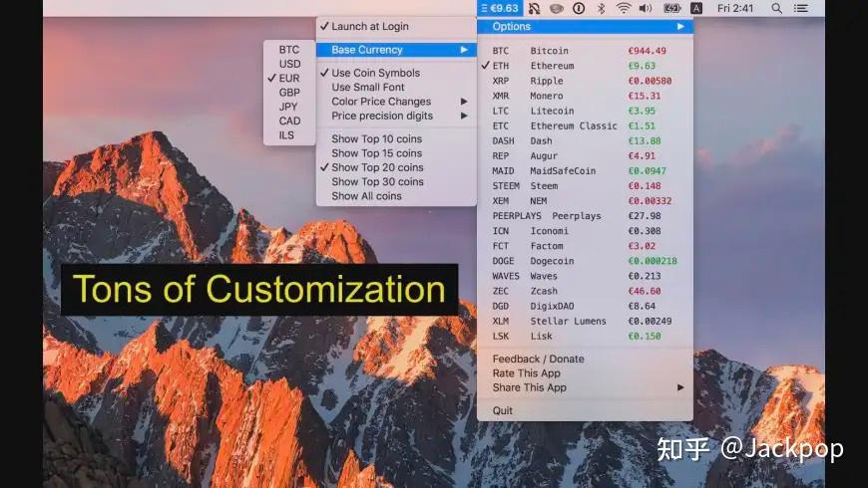Select the XMR Monero row
868x488 pixels.
point(585,96)
